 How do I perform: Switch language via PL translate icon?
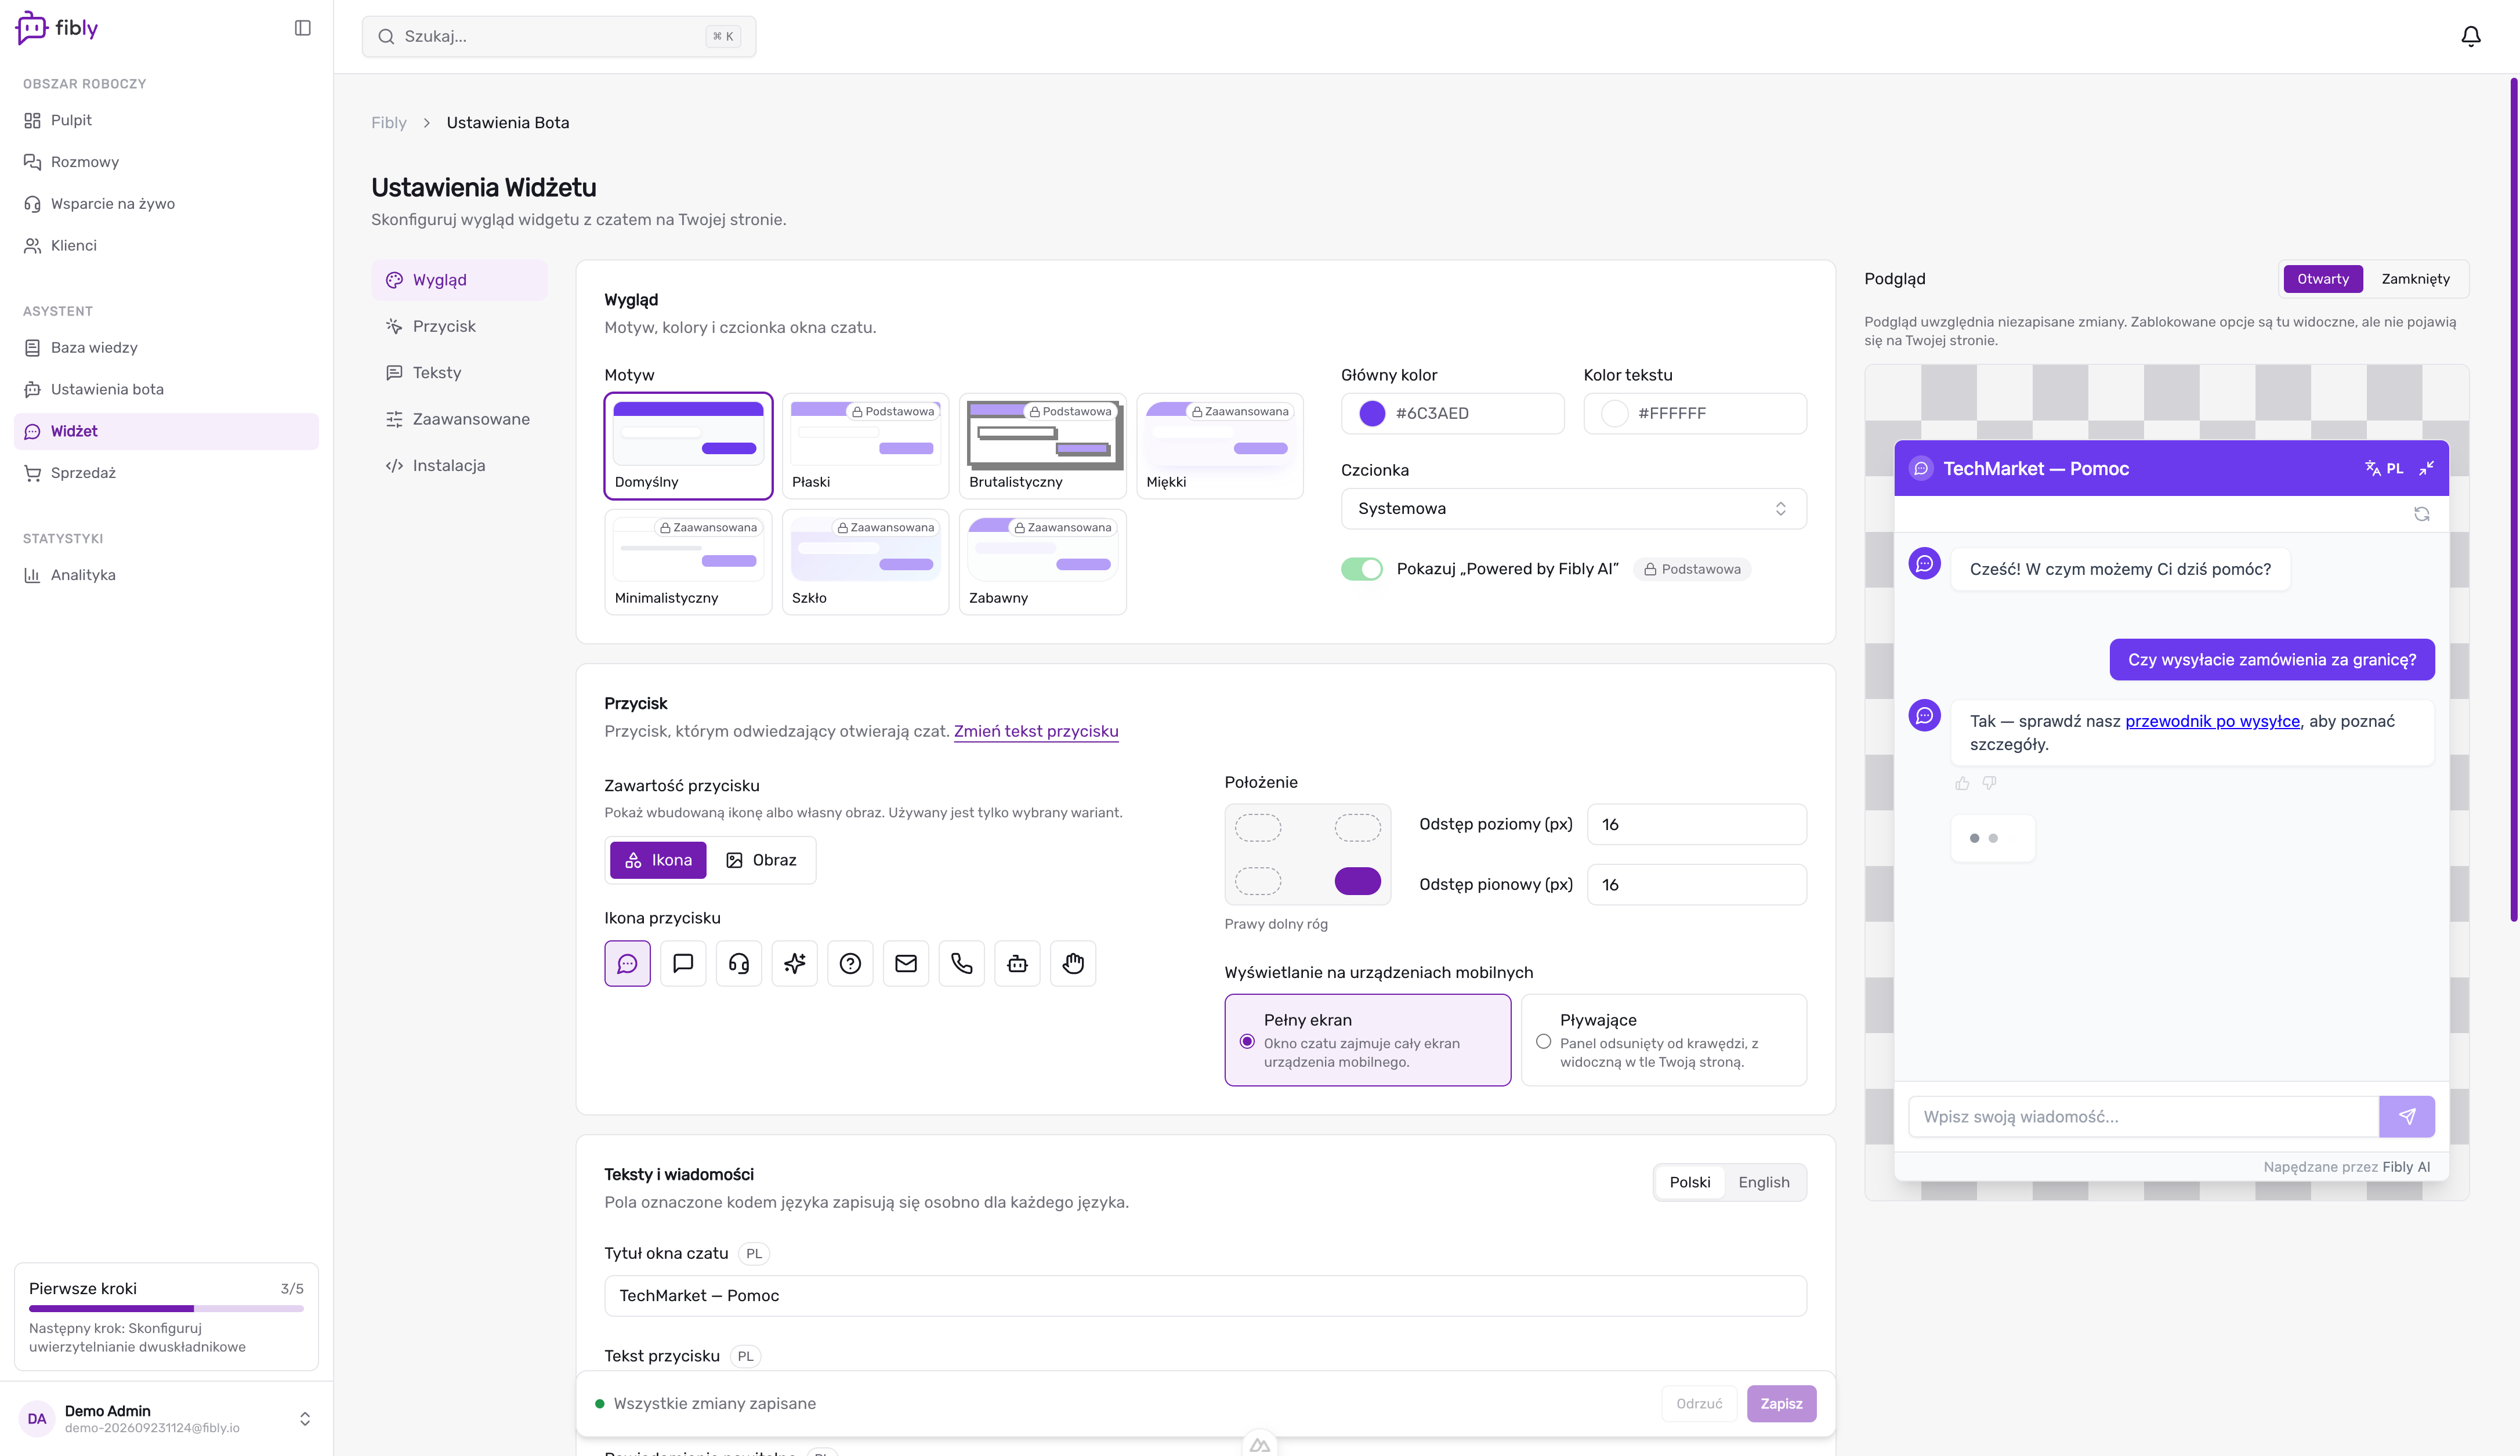[x=2384, y=468]
